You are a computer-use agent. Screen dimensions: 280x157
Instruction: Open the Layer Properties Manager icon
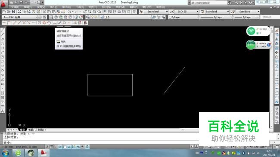tap(87, 17)
